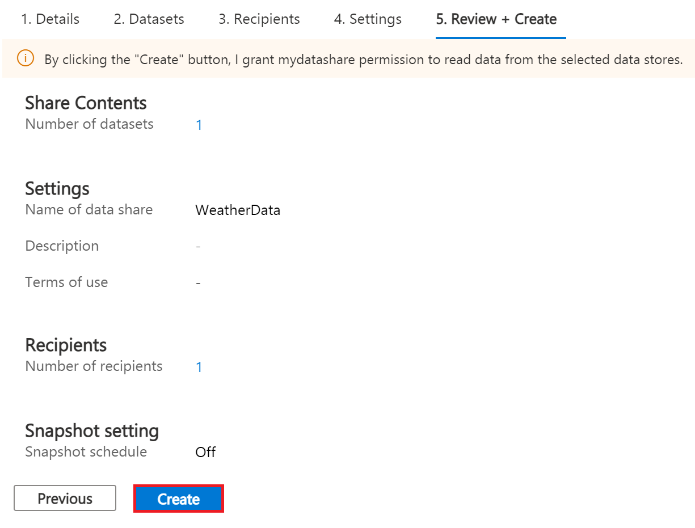Screen dimensions: 695x528
Task: Click the Previous button
Action: pyautogui.click(x=65, y=498)
